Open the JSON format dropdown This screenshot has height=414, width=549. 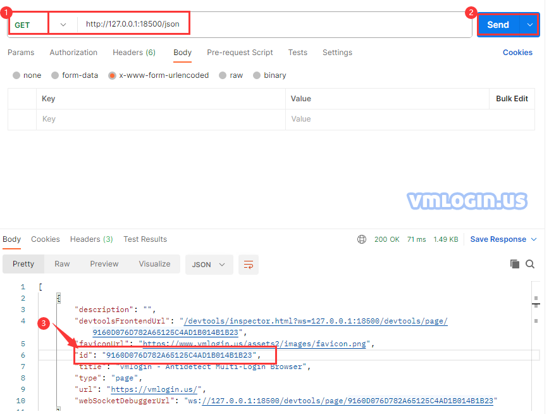click(x=209, y=265)
